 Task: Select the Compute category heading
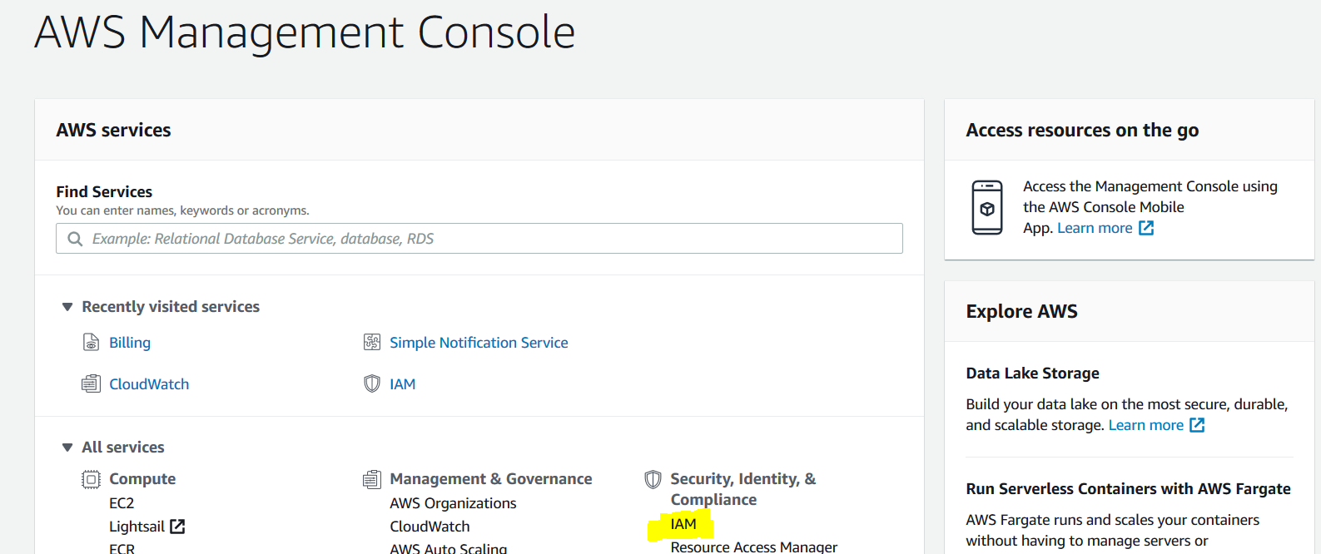pyautogui.click(x=142, y=479)
